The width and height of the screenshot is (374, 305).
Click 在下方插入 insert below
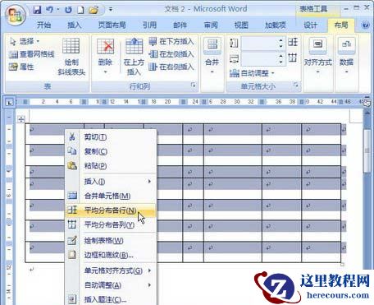tap(171, 41)
